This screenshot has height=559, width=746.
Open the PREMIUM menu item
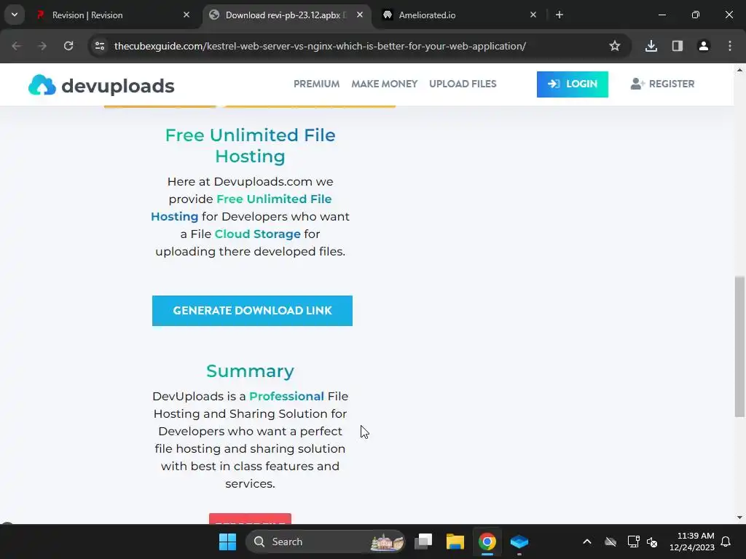[x=316, y=84]
